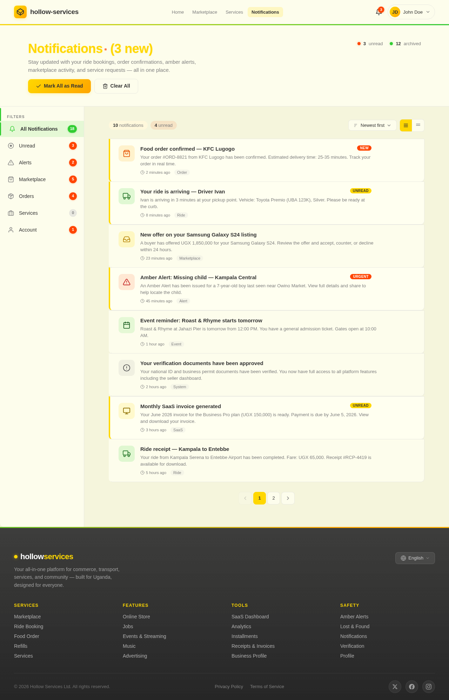The height and width of the screenshot is (700, 449).
Task: Open the X (Twitter) social icon in footer
Action: [395, 687]
